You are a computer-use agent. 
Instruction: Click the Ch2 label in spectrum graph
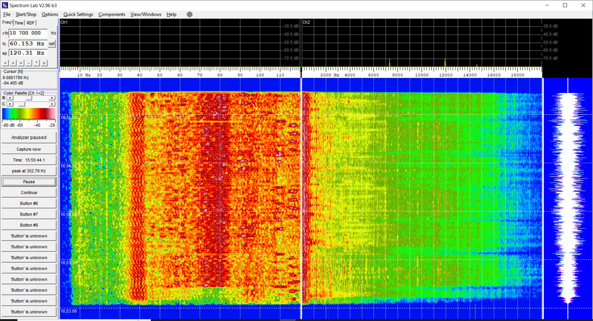(306, 22)
